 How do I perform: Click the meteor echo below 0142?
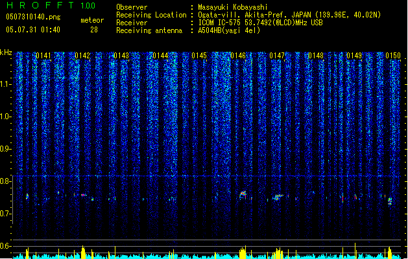tap(84, 195)
